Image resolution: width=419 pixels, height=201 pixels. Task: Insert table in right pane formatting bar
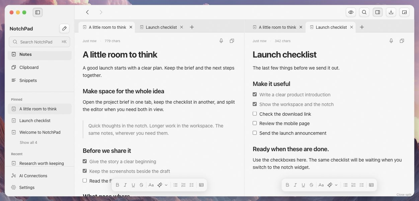[371, 185]
